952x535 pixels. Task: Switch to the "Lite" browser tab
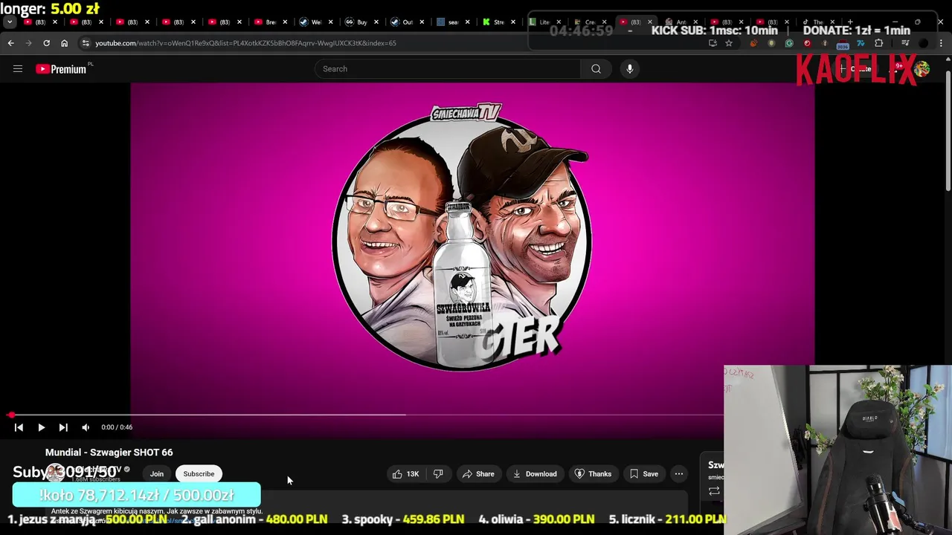point(544,22)
